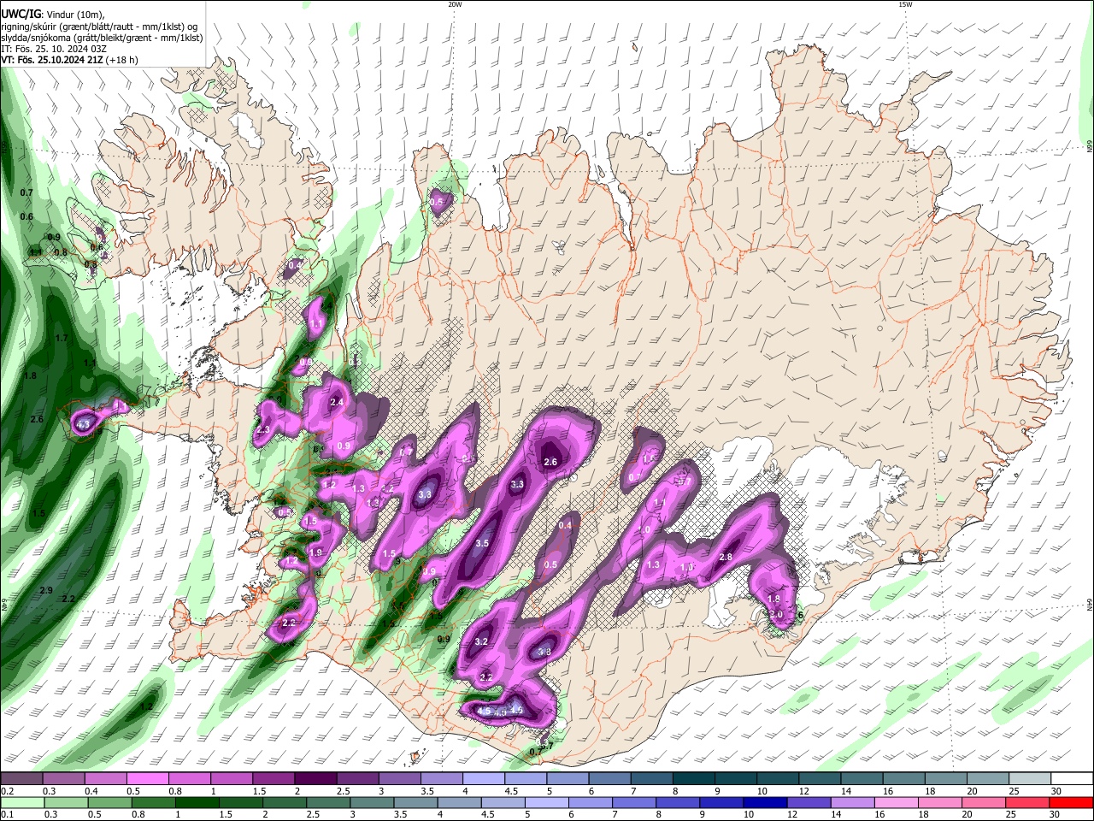This screenshot has height=821, width=1094.
Task: Click the '2.3' value on the map
Action: click(x=262, y=429)
